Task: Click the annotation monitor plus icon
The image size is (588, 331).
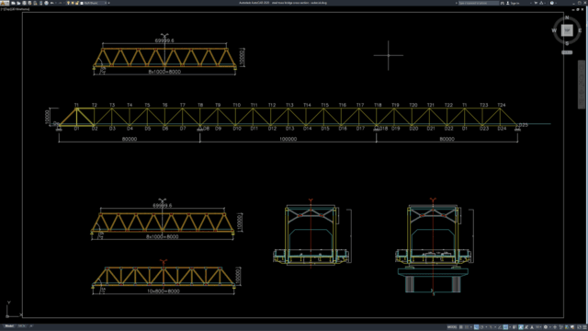Action: pyautogui.click(x=555, y=327)
